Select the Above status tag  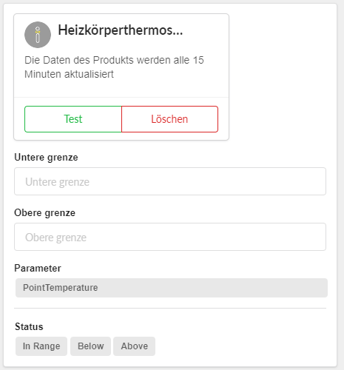point(134,346)
